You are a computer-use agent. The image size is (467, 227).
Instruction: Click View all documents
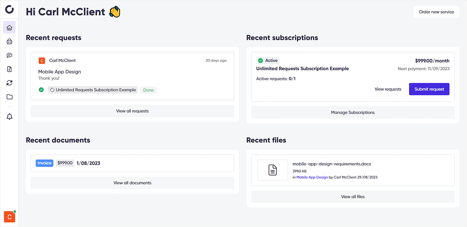pos(132,183)
